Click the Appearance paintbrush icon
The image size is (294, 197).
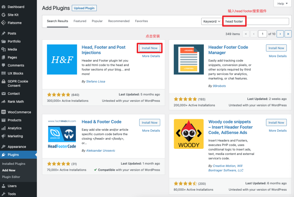tap(3, 147)
